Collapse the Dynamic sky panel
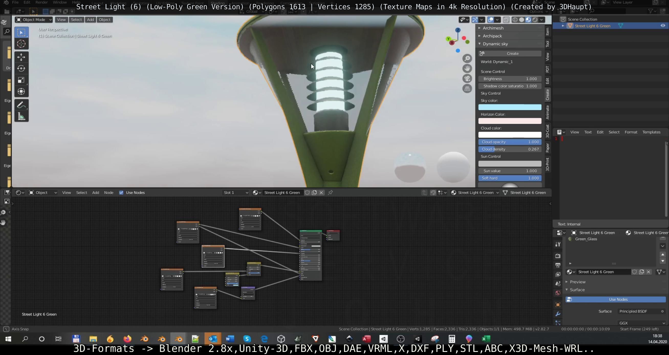This screenshot has height=355, width=669. pyautogui.click(x=479, y=44)
